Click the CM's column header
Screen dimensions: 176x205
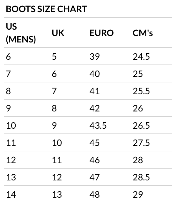click(x=143, y=33)
